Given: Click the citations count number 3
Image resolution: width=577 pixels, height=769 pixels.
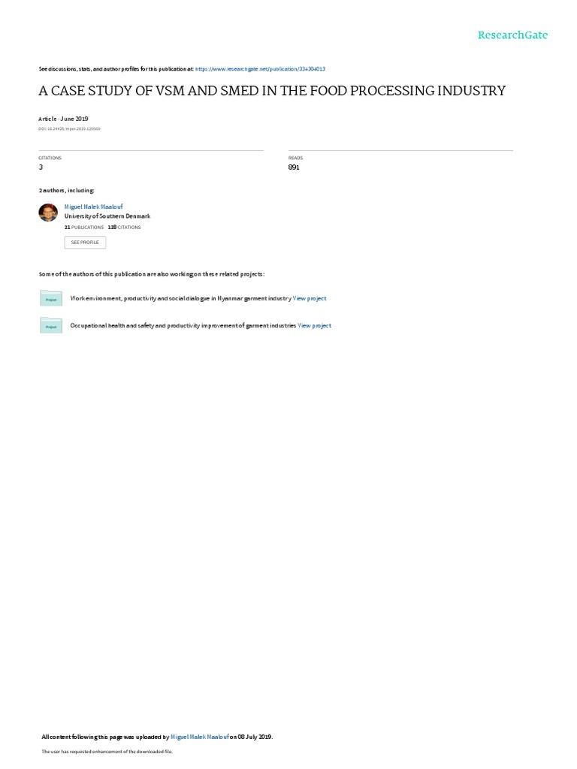Looking at the screenshot, I should click(x=41, y=167).
